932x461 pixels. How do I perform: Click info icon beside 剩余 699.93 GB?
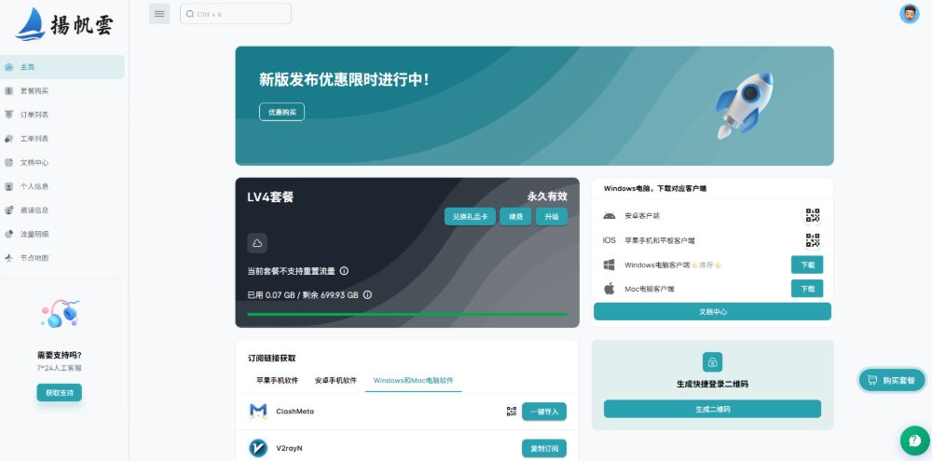tap(367, 294)
